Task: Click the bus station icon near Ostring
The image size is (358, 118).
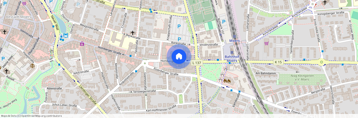Action: tap(65, 35)
